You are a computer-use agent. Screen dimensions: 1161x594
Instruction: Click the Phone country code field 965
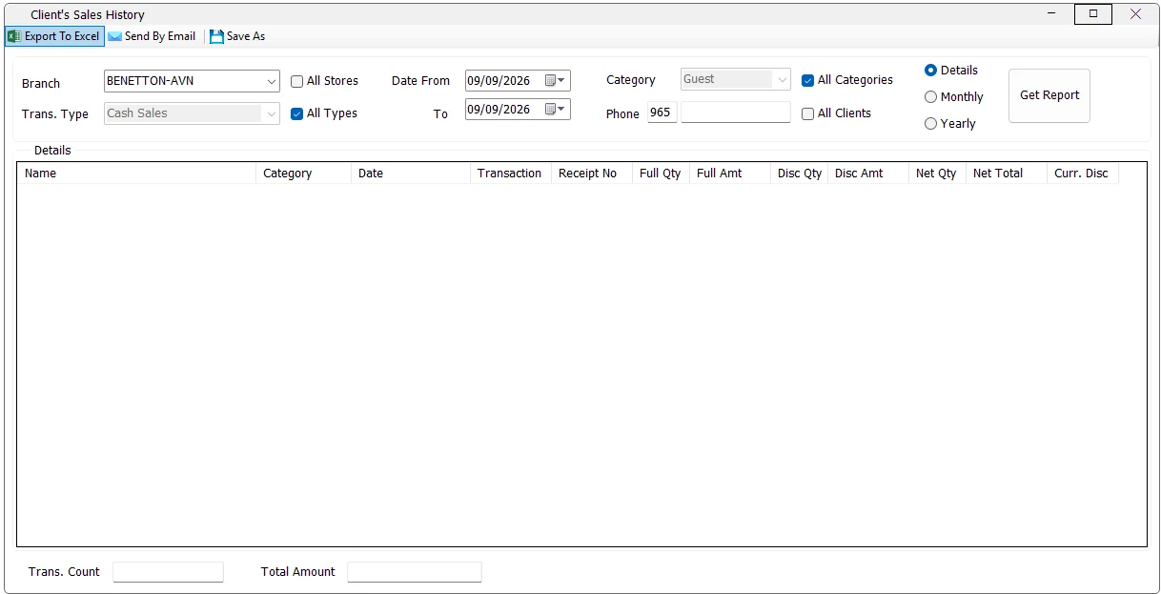pos(662,113)
